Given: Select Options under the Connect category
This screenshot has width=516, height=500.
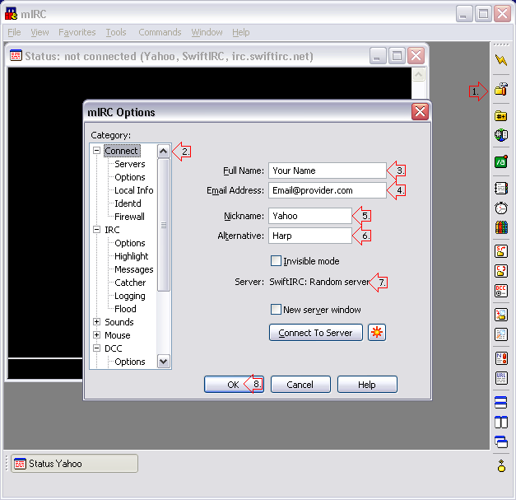Looking at the screenshot, I should [130, 177].
